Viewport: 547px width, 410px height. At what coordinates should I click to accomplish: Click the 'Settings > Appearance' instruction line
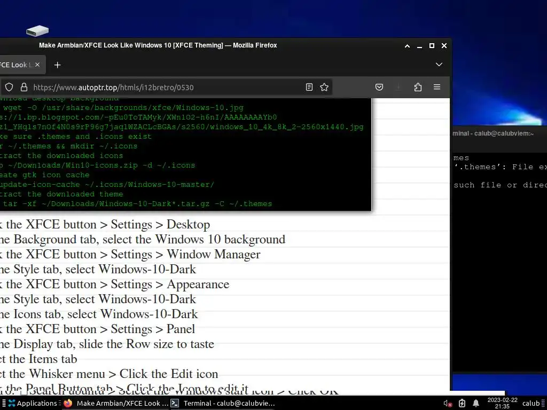(114, 285)
